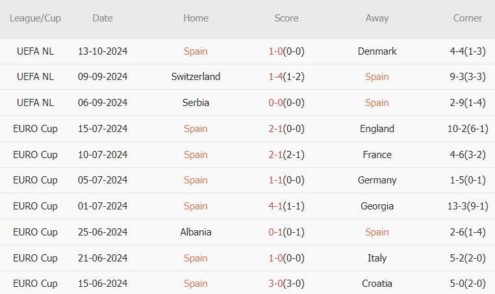The image size is (495, 294).
Task: Select the England away team
Action: click(377, 129)
